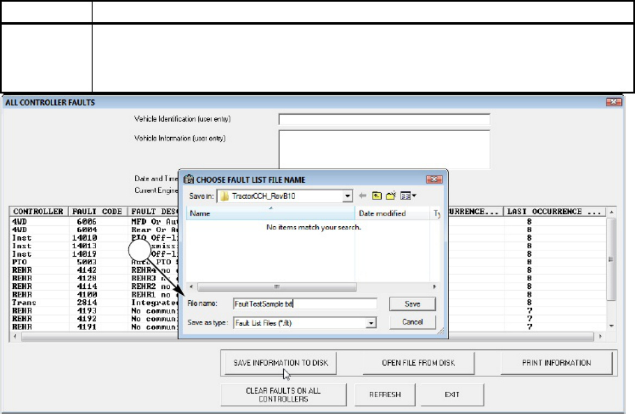Click the Vehicle Information text box
The image size is (635, 414).
point(384,150)
